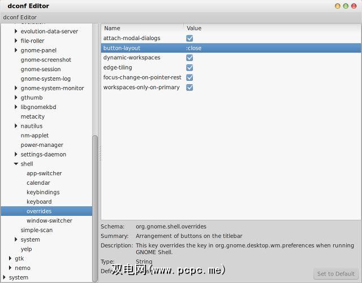Click the tree pane vertical scrollbar

click(x=95, y=208)
